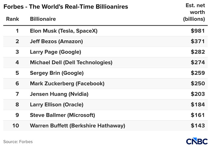Click Mark Zuckerberg (Facebook) entry
The height and width of the screenshot is (149, 211).
[67, 84]
